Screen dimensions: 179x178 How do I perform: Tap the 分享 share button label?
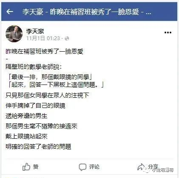(x=153, y=166)
